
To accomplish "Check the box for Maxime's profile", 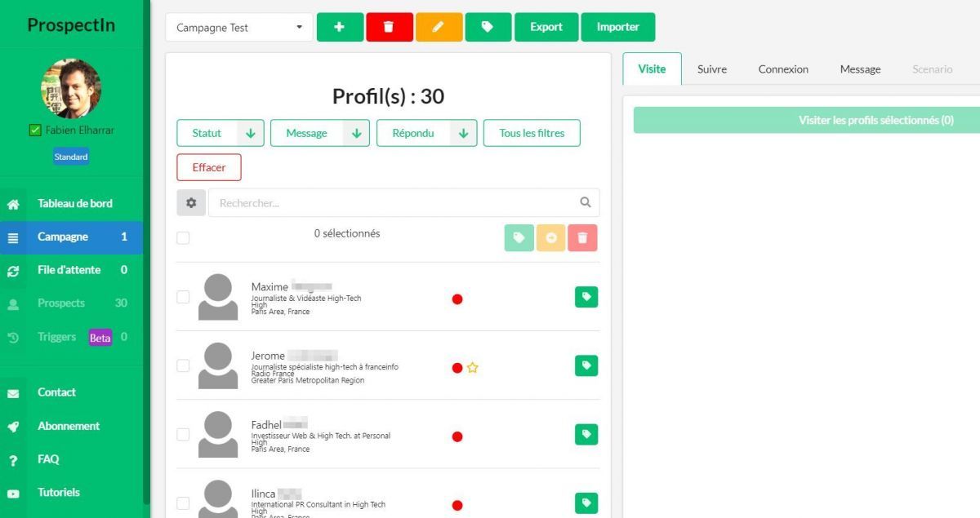I will [x=184, y=297].
